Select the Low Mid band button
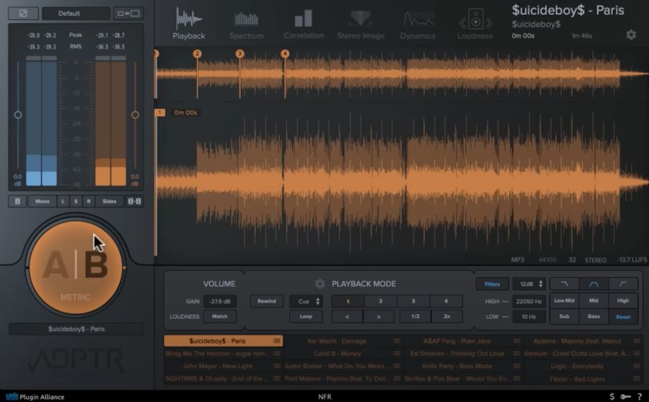Screen dimensions: 649x402 pos(564,301)
